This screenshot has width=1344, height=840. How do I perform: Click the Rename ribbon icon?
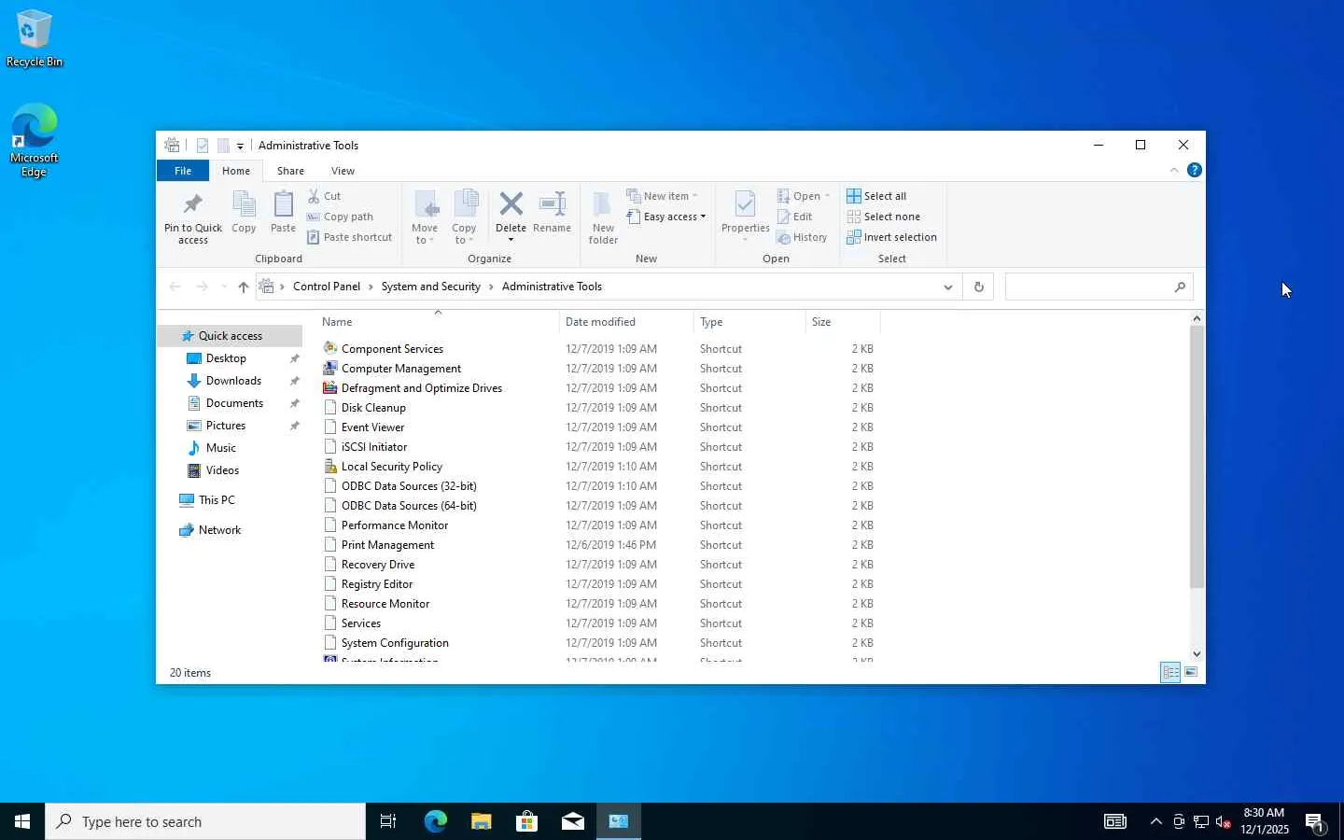point(553,203)
